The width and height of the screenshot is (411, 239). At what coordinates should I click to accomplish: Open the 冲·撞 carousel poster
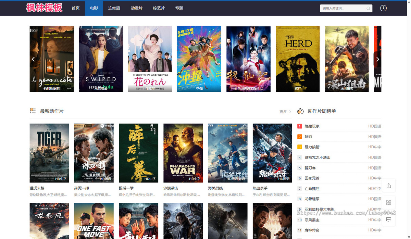(x=199, y=59)
